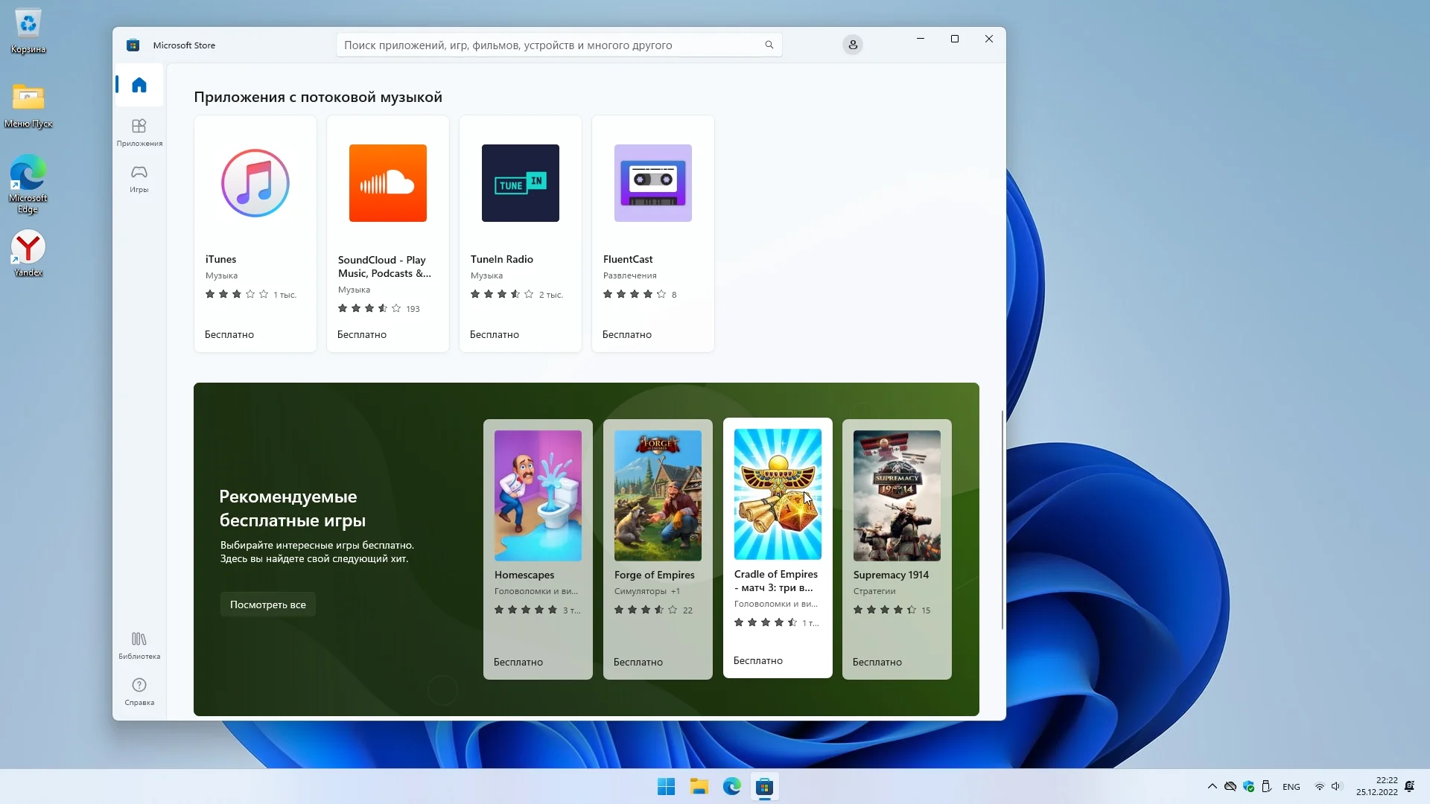Go to the Игры section in the sidebar
The image size is (1430, 804).
coord(139,178)
